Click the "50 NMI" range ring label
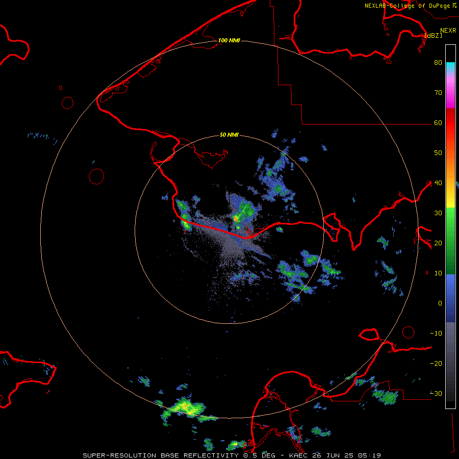The image size is (459, 459). (x=229, y=135)
